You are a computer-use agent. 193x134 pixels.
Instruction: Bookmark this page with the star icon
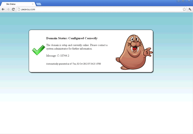[184, 9]
